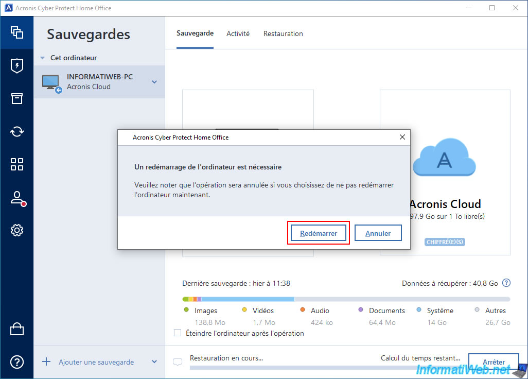Click the Redémarrer button
The height and width of the screenshot is (379, 528).
coord(319,233)
